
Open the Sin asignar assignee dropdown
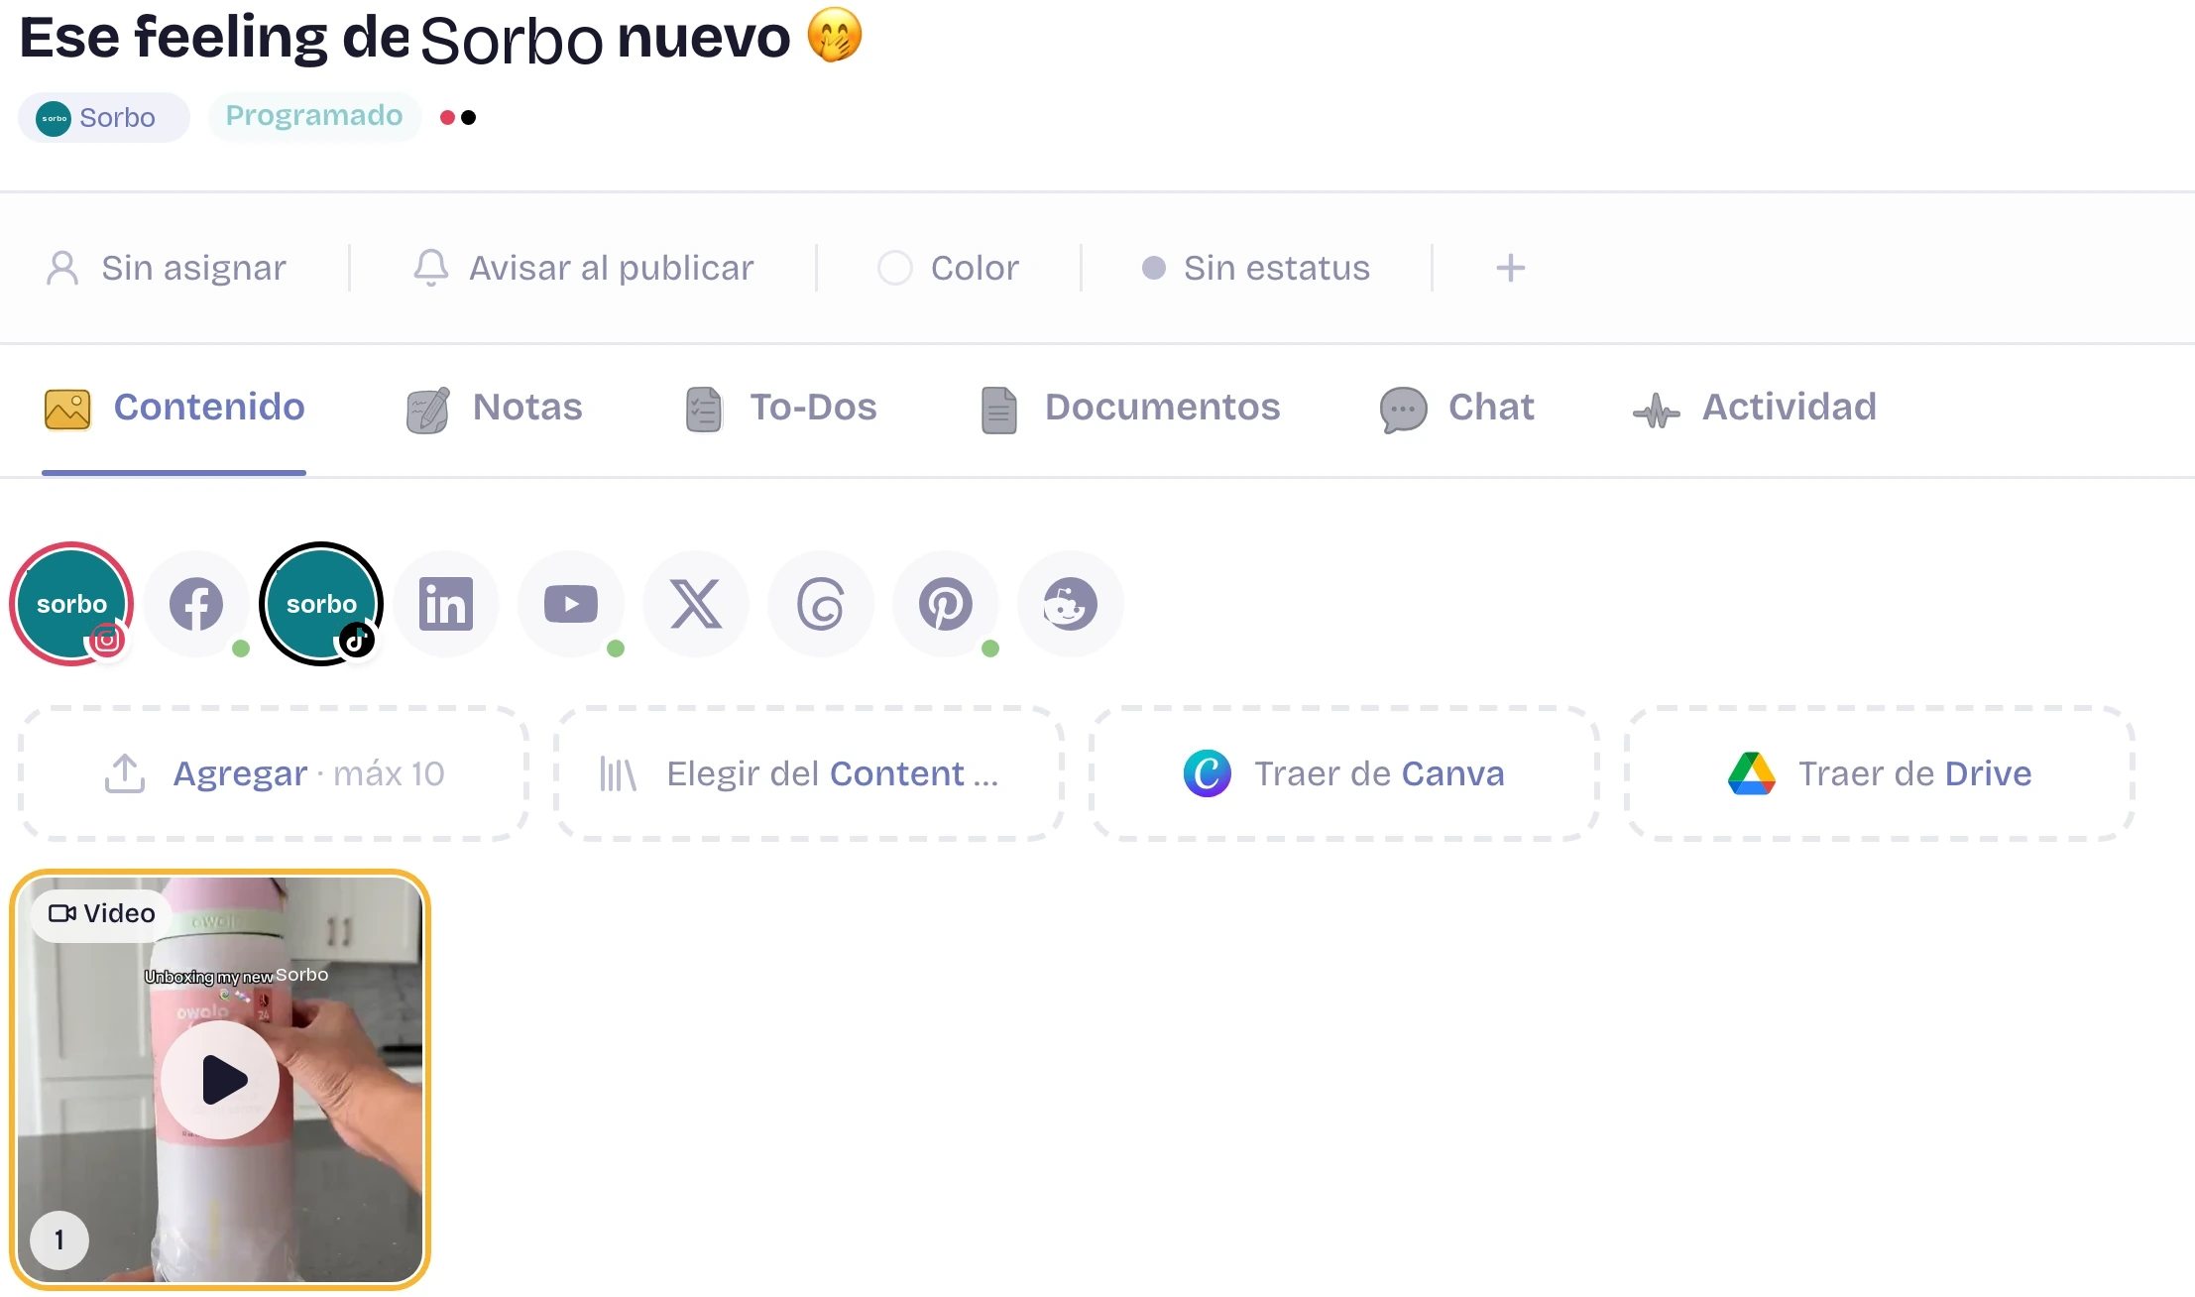(x=166, y=268)
